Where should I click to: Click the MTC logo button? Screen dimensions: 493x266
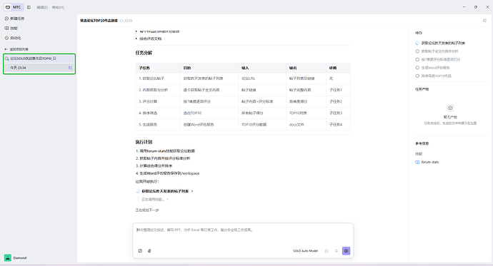[x=14, y=7]
